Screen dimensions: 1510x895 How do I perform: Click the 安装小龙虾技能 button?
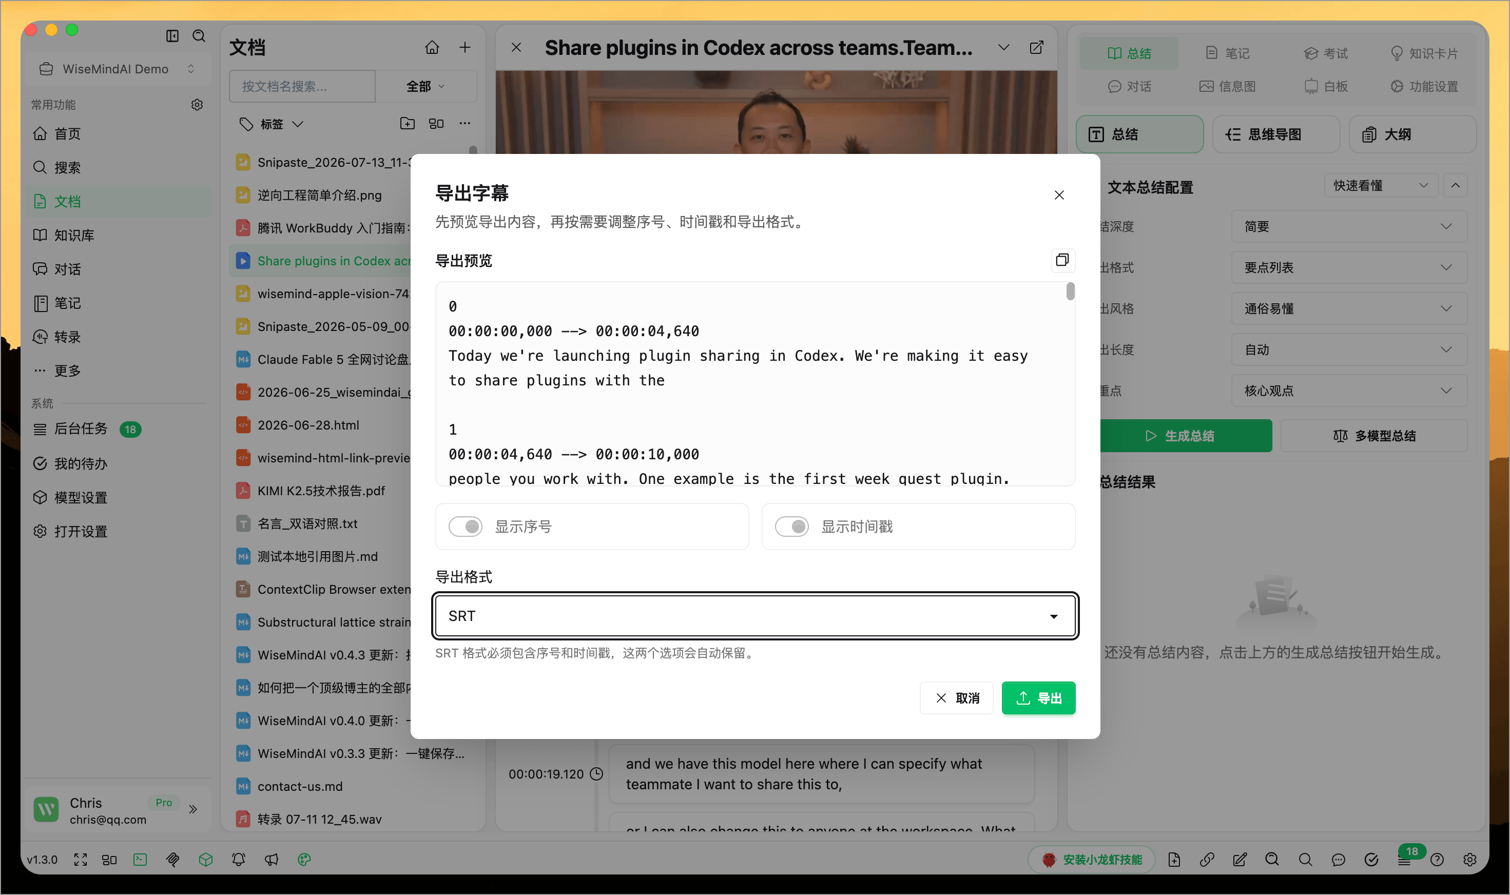1092,860
